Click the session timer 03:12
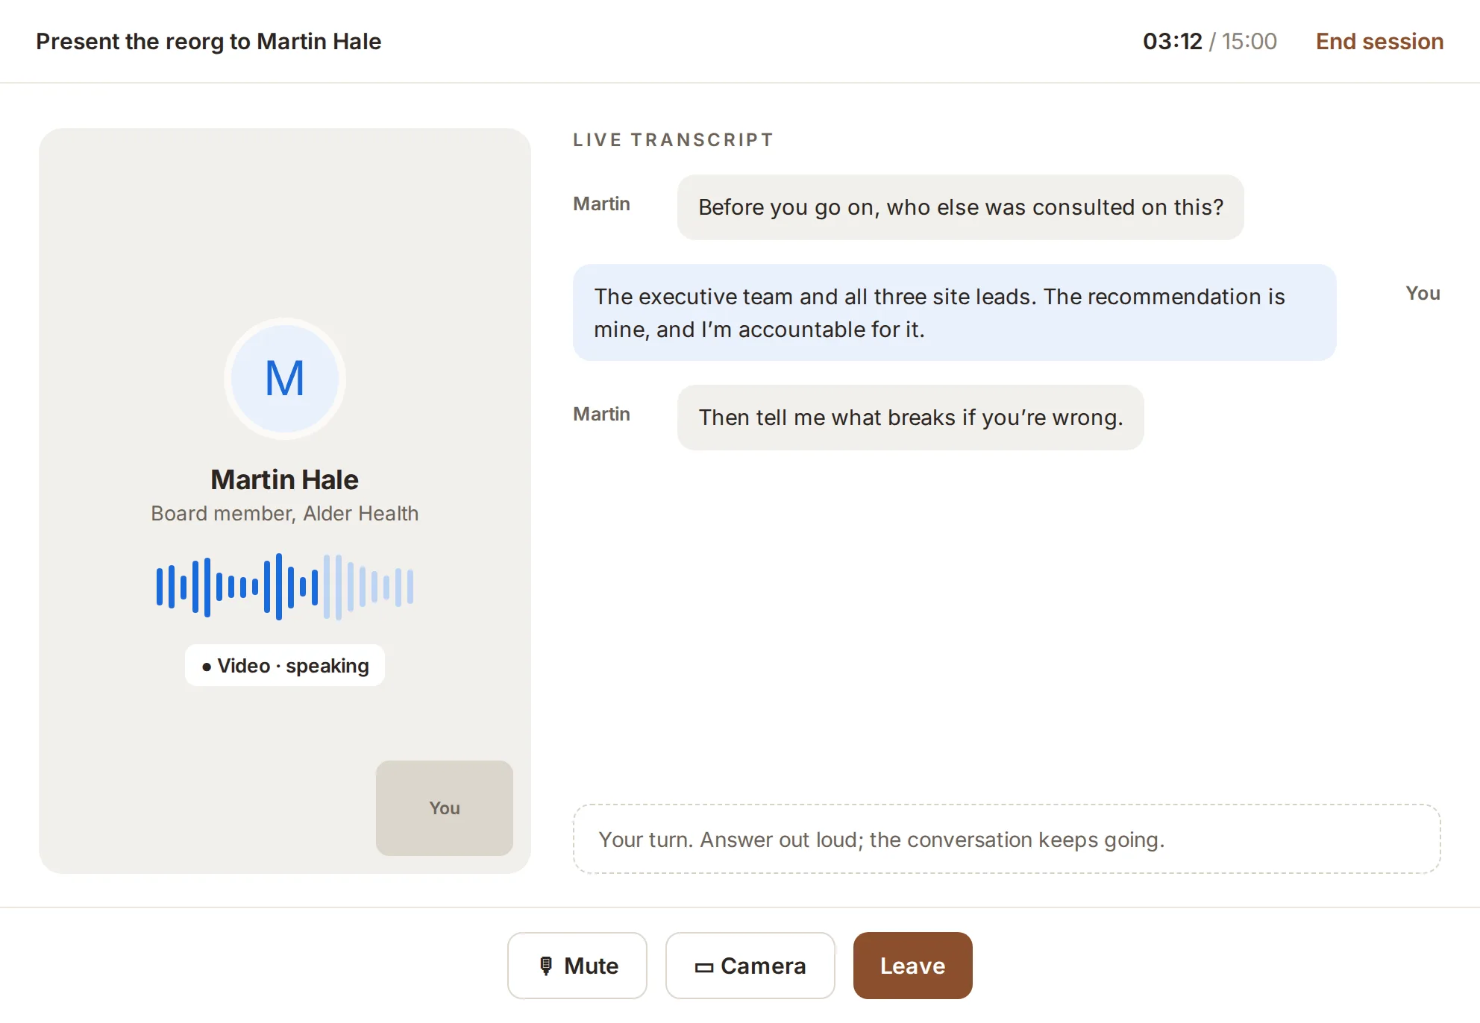Screen dimensions: 1480x1023 (1173, 41)
